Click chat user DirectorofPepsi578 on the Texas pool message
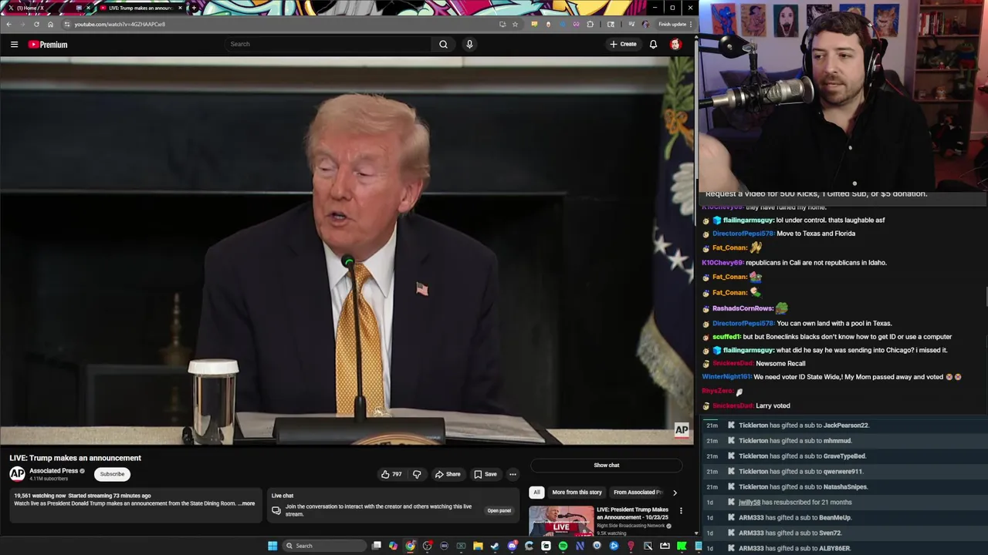This screenshot has height=555, width=988. coord(743,324)
